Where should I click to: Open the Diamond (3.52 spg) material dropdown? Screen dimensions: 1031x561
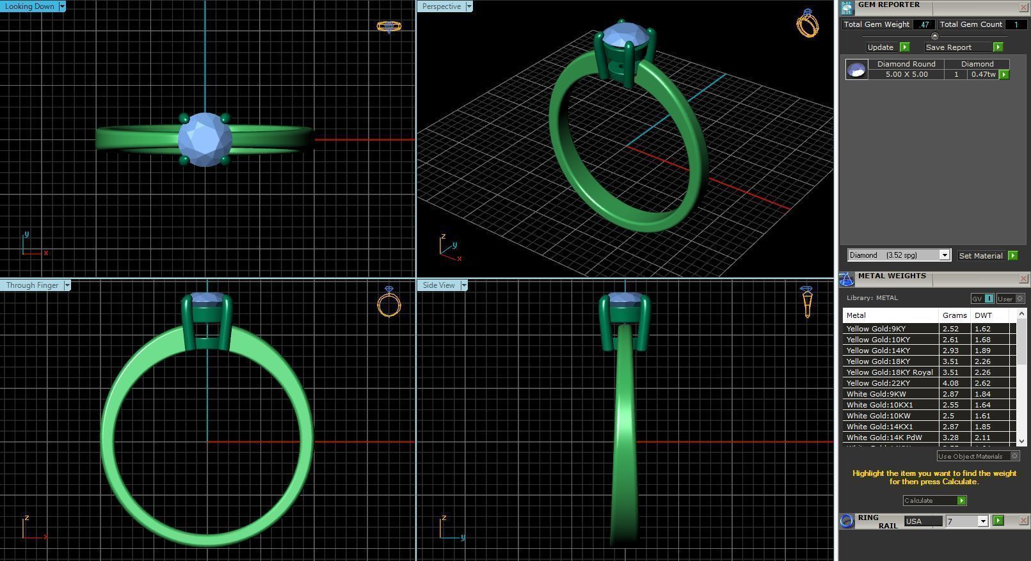click(x=944, y=255)
